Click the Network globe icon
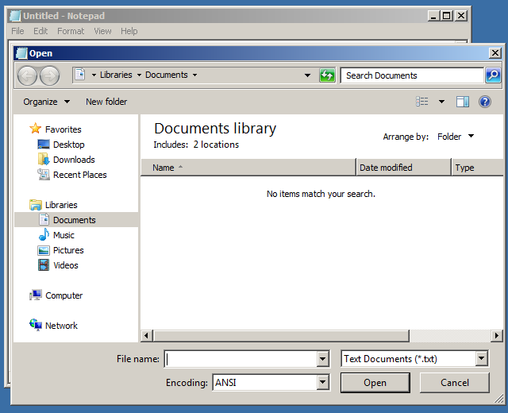The width and height of the screenshot is (508, 413). coord(35,325)
